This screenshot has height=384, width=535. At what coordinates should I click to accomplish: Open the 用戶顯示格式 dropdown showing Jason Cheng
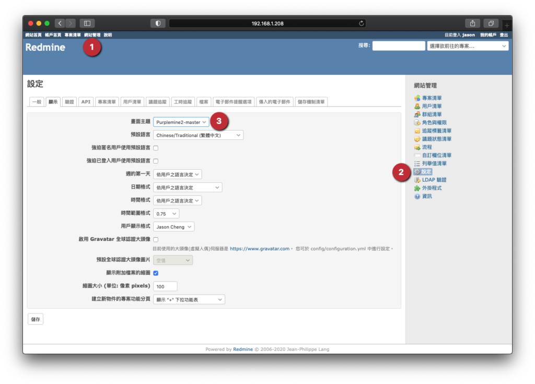point(173,227)
